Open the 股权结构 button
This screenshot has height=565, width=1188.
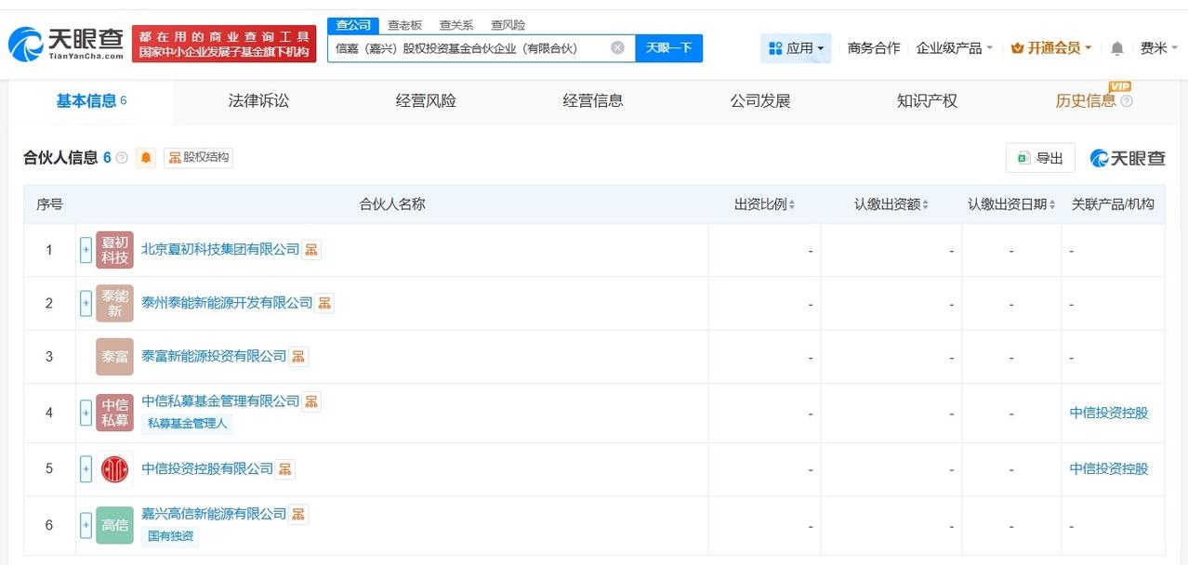coord(198,158)
